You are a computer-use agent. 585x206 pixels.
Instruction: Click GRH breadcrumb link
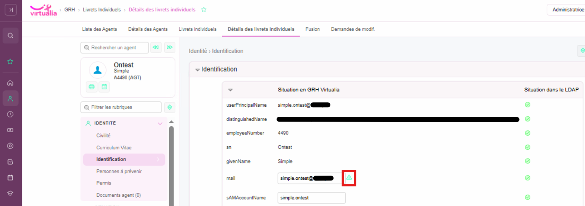pos(70,10)
